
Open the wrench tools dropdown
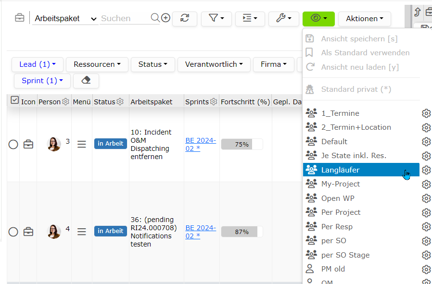tap(283, 18)
